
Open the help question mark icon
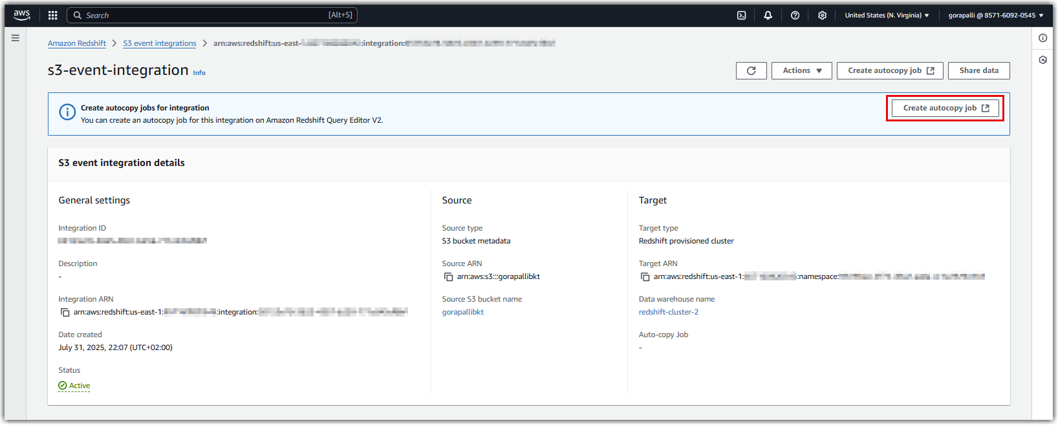coord(795,15)
